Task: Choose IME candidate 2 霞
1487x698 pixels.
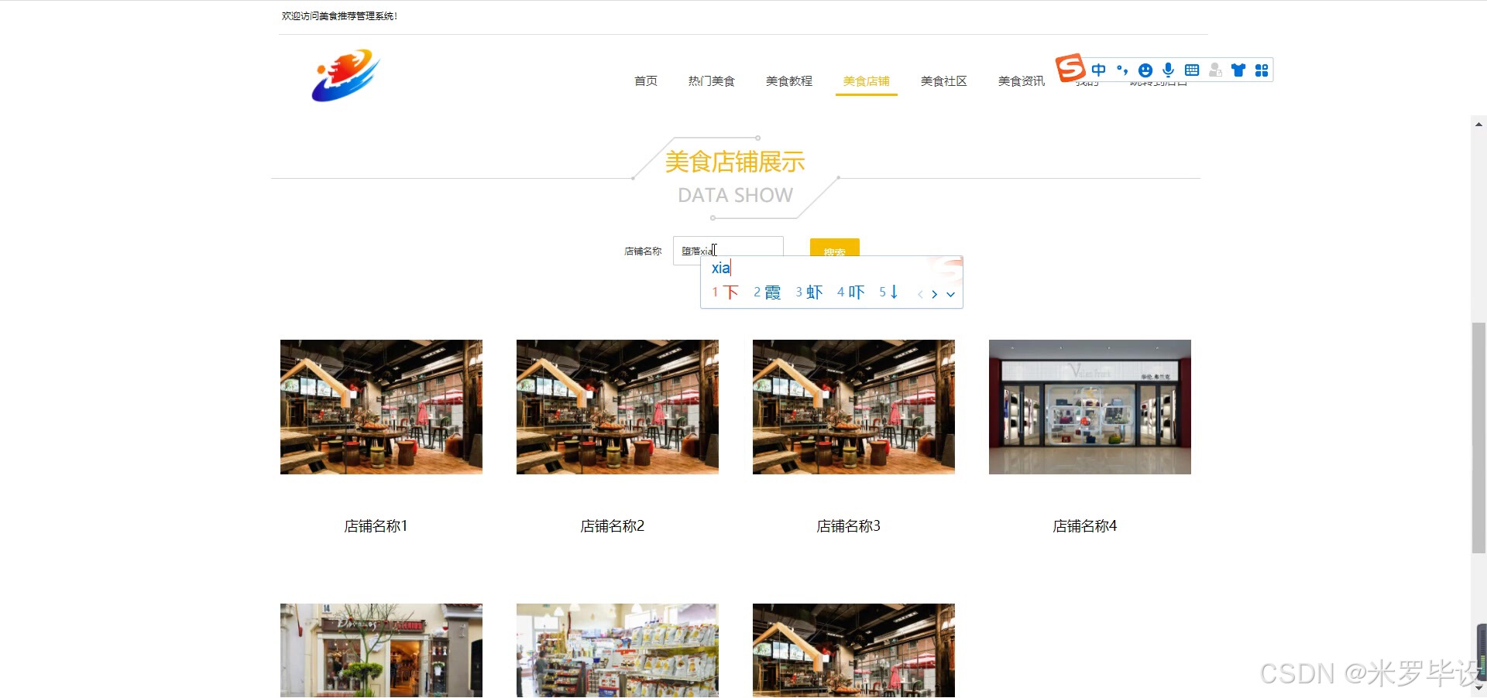Action: pos(768,293)
